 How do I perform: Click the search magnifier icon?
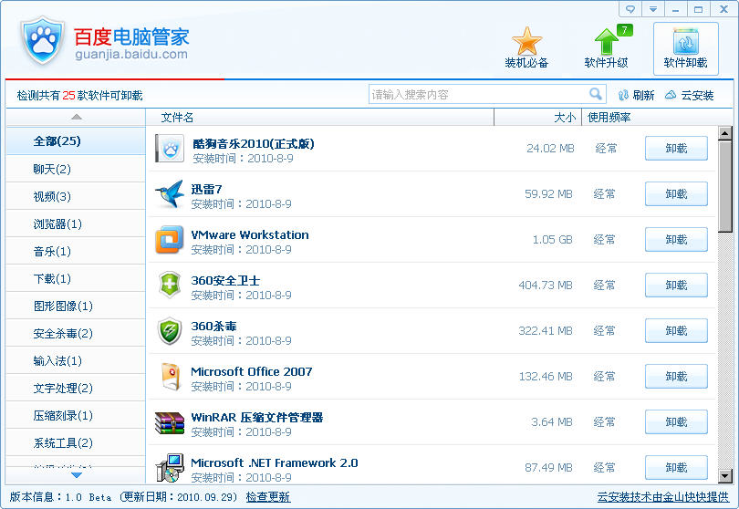point(596,94)
